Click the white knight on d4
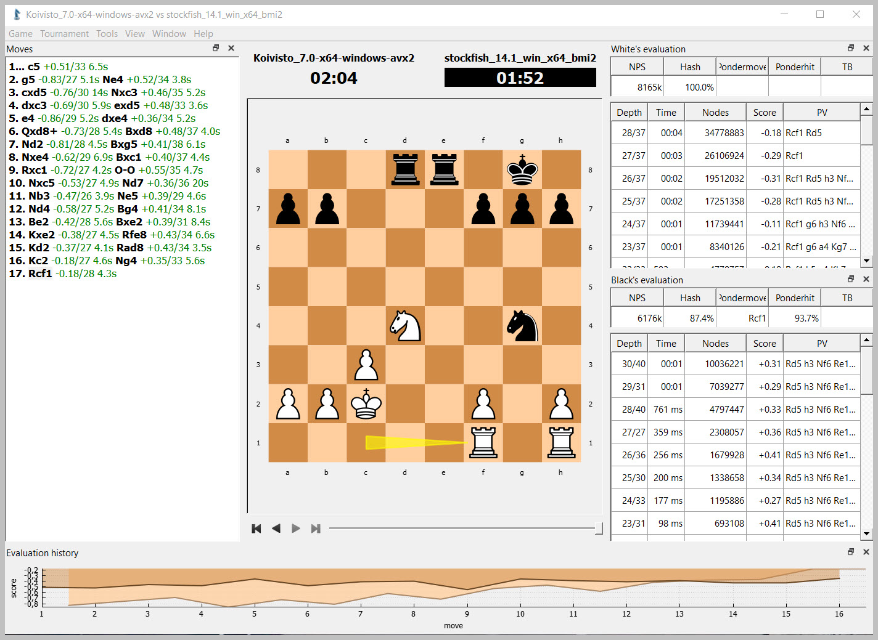This screenshot has width=878, height=640. pos(405,326)
